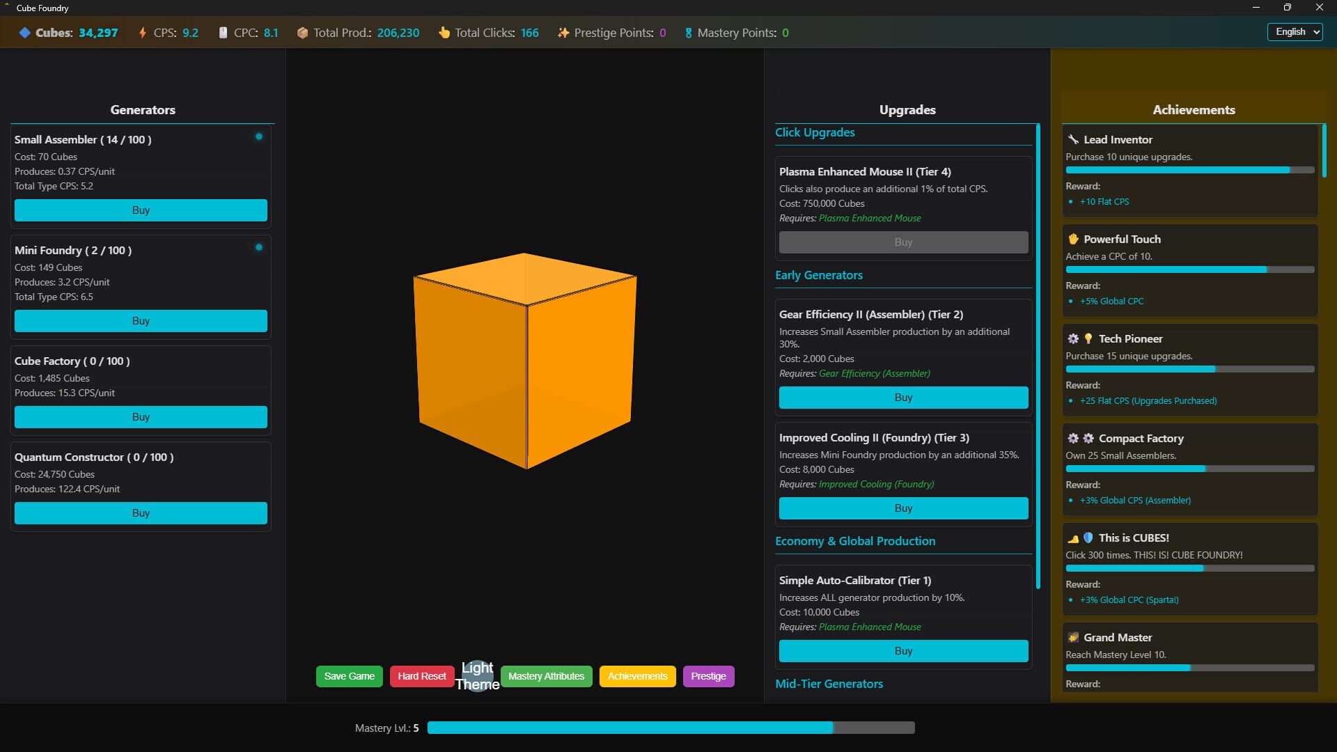Click the gear icon on Tech Pioneer achievement
1337x752 pixels.
1072,338
